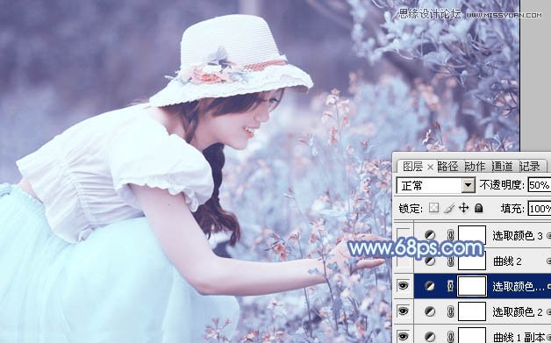This screenshot has height=343, width=551.
Task: Select the 曲线 1 副本 layer name
Action: tap(519, 337)
